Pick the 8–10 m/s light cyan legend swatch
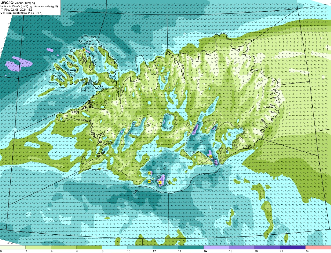331x253 pixels. 115,248
